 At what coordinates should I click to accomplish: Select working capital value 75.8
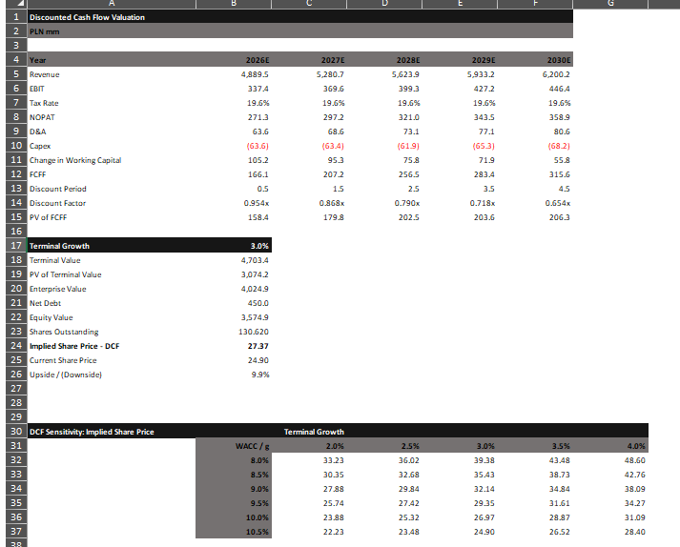click(411, 160)
